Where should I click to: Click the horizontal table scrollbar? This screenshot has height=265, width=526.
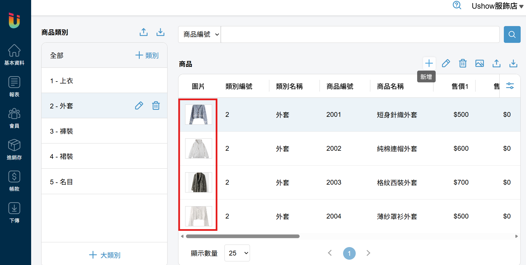[243, 236]
